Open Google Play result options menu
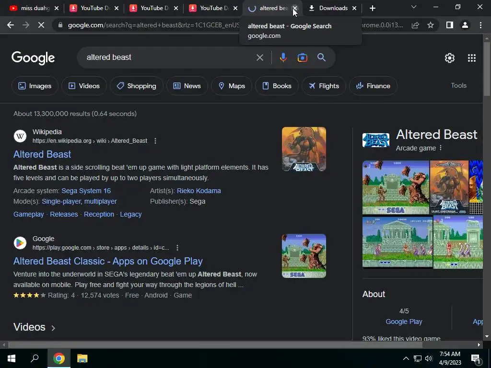The image size is (491, 368). click(177, 248)
